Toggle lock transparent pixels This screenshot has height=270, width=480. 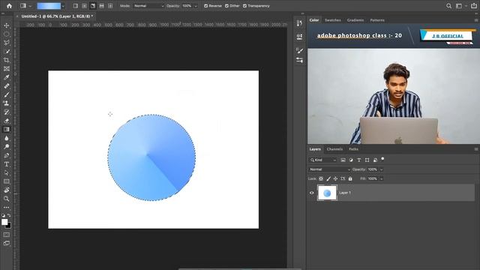321,178
